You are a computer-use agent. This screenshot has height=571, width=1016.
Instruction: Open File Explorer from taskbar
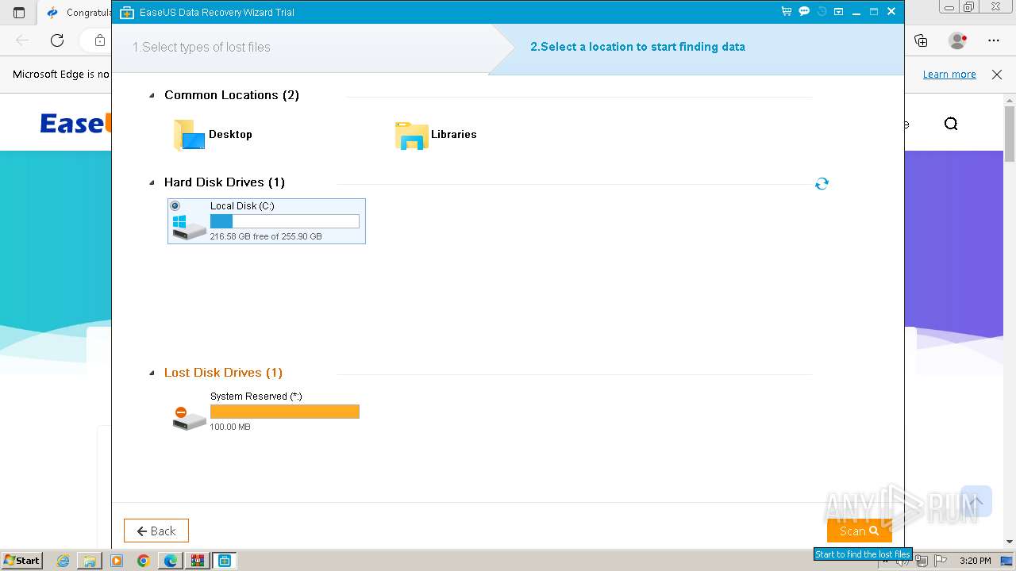[x=90, y=561]
